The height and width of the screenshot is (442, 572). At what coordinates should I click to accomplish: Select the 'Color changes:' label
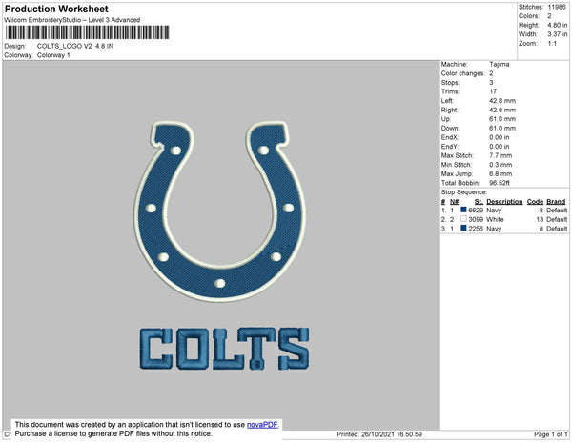click(463, 73)
